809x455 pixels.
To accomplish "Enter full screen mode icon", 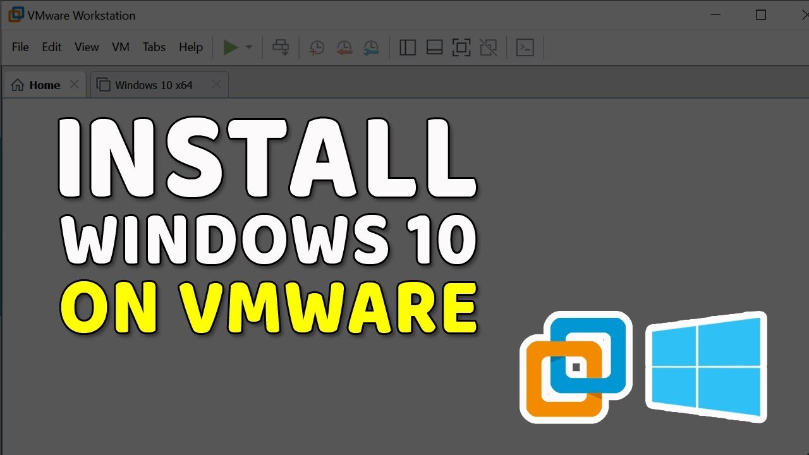I will [461, 47].
